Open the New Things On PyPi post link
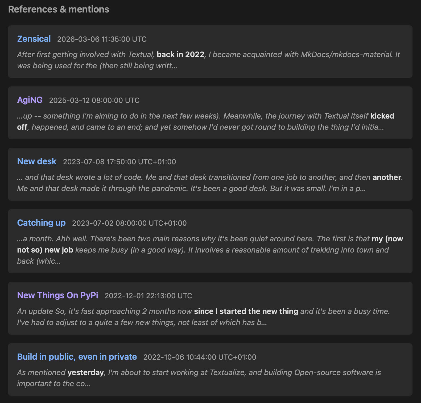 pos(57,295)
